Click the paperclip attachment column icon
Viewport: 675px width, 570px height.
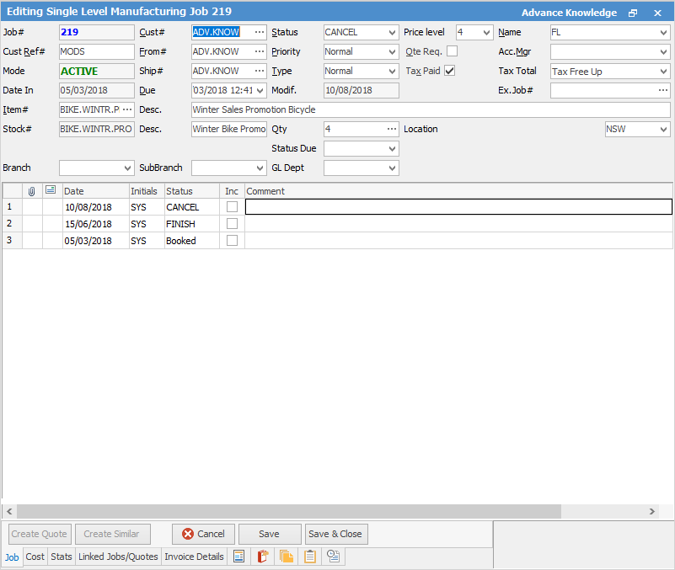[x=32, y=191]
